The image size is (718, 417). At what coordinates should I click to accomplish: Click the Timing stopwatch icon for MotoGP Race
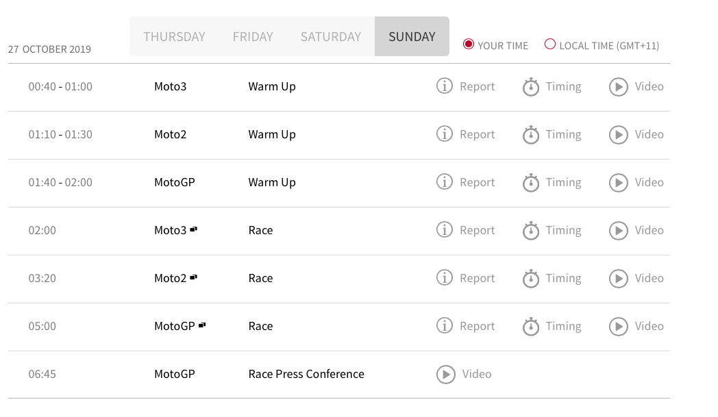pos(531,326)
